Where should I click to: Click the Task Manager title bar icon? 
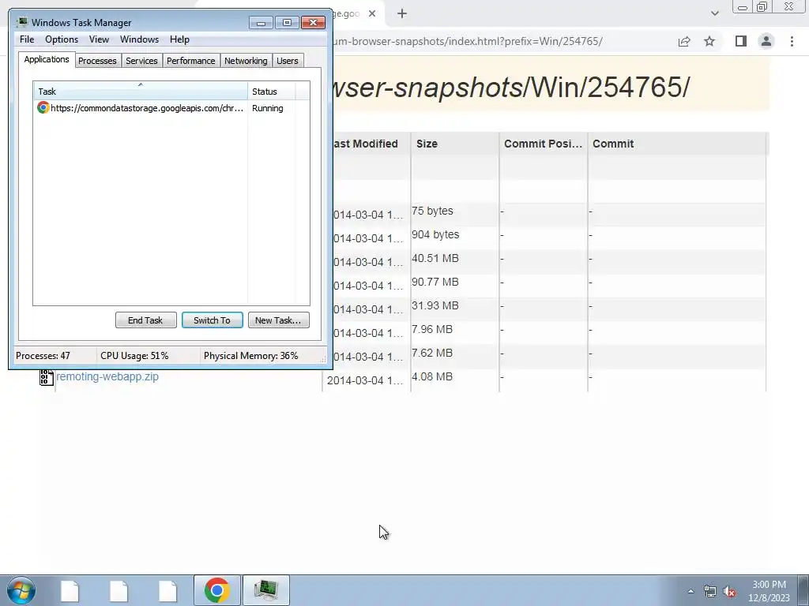[x=21, y=22]
